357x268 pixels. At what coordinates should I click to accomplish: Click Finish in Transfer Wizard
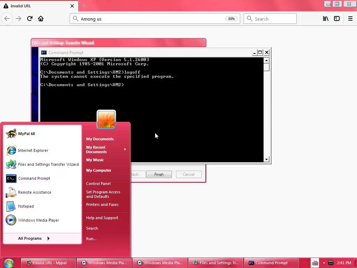point(159,174)
